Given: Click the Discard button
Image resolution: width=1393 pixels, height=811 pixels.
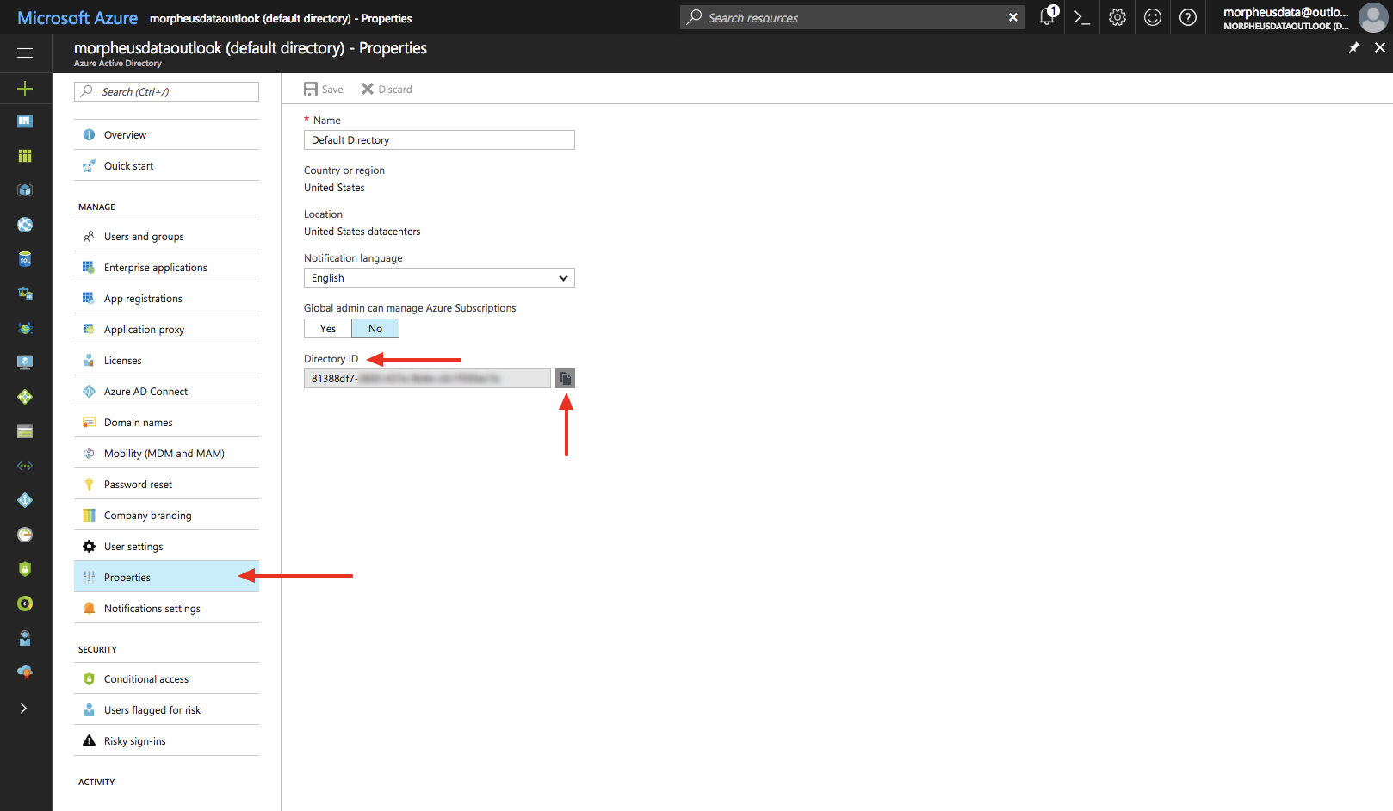Looking at the screenshot, I should tap(387, 90).
